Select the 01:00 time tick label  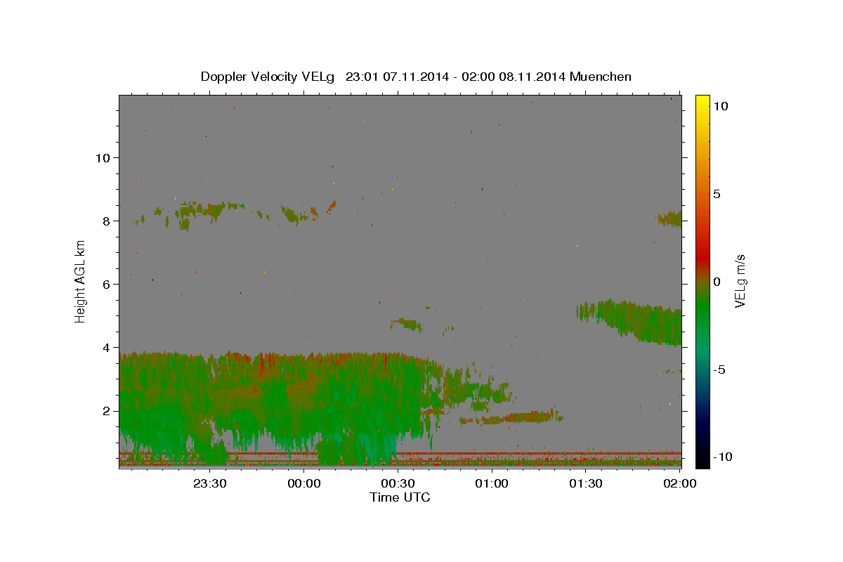click(492, 483)
